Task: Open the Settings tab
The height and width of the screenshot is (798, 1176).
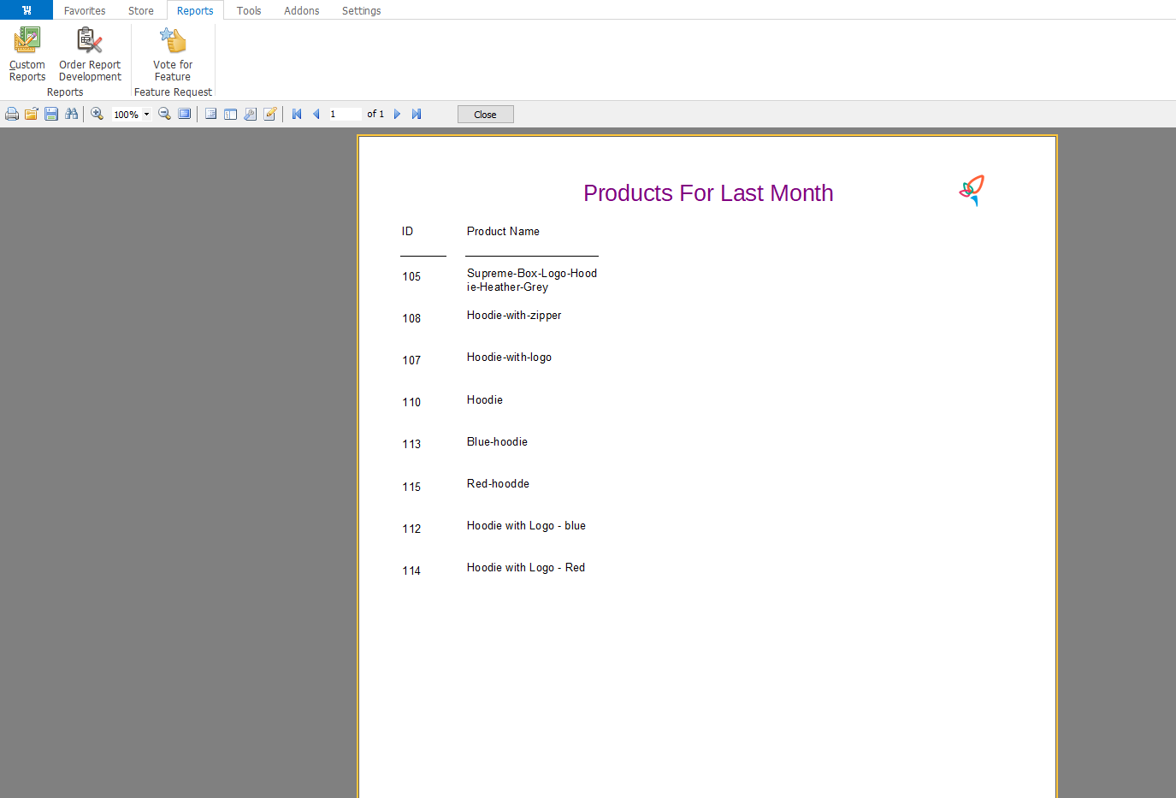Action: [361, 10]
